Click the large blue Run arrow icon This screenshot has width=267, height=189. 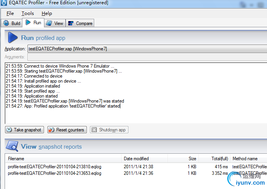point(13,37)
